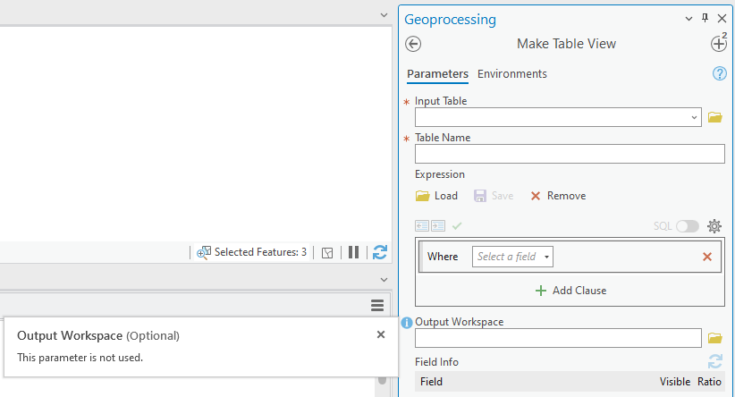Browse for an Input Table
This screenshot has width=735, height=397.
click(714, 117)
